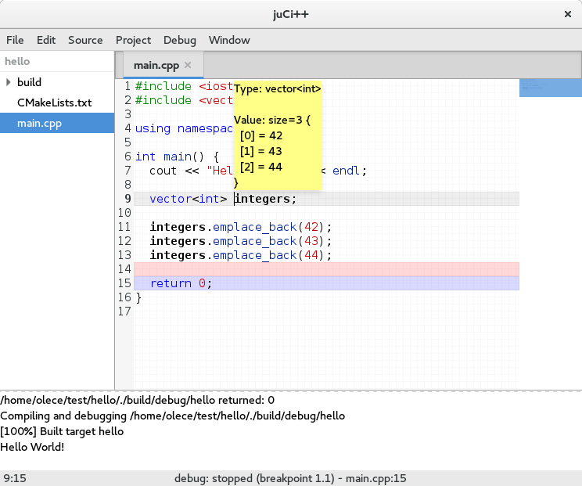Open the Source menu
582x486 pixels.
pos(85,40)
